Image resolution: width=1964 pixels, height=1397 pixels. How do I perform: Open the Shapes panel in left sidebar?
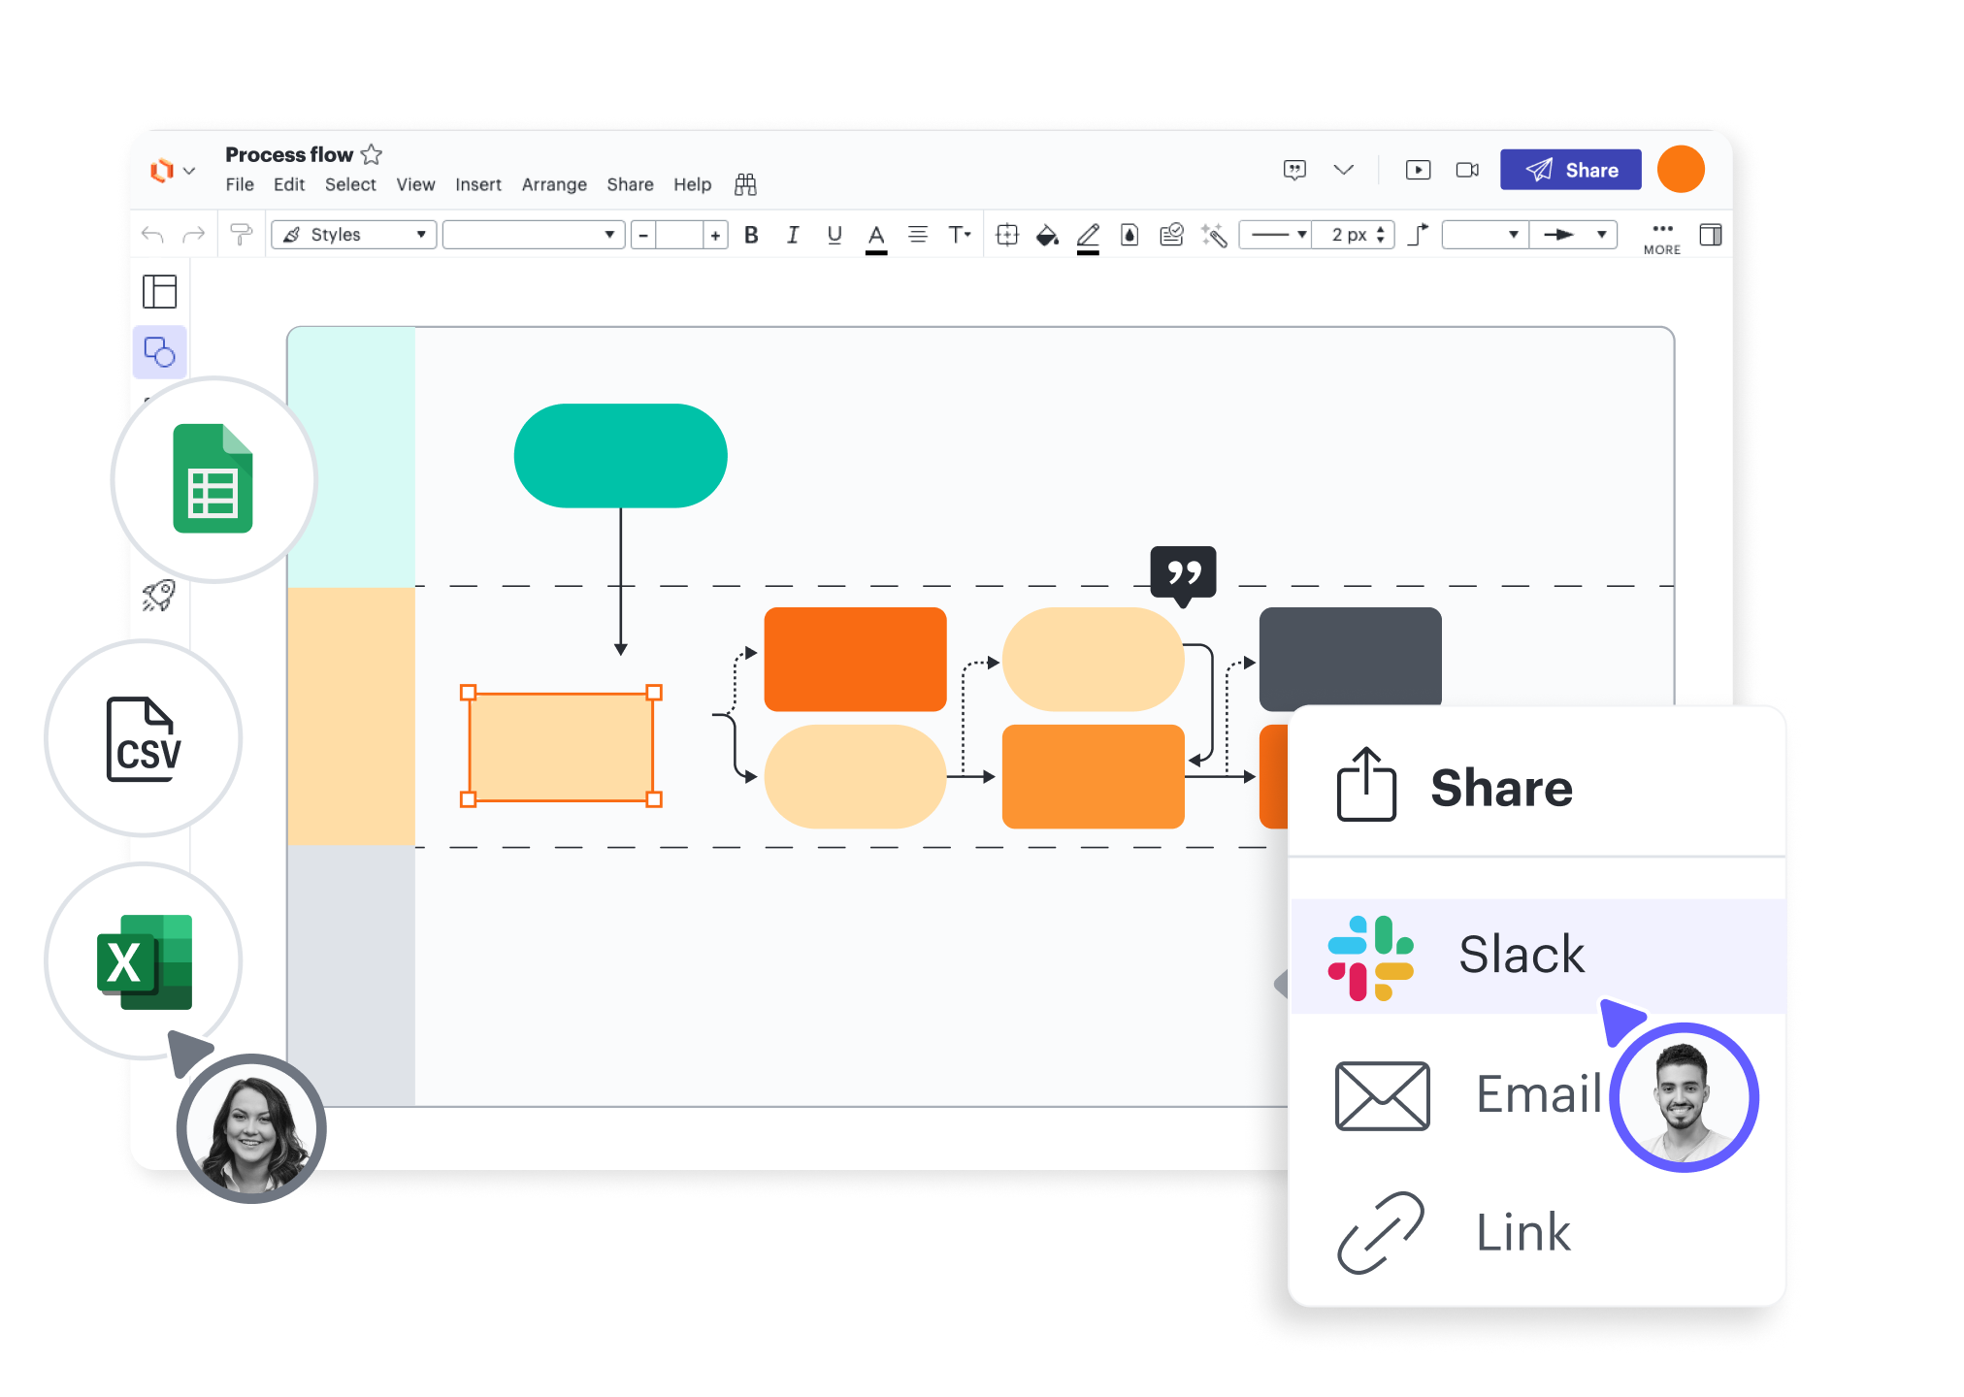pyautogui.click(x=159, y=351)
